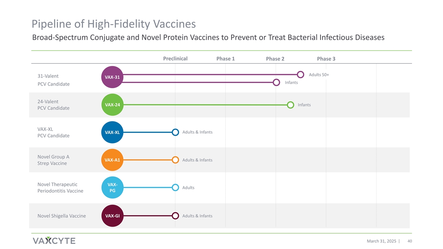Click the Preclinical column header
This screenshot has width=443, height=249.
pos(175,59)
